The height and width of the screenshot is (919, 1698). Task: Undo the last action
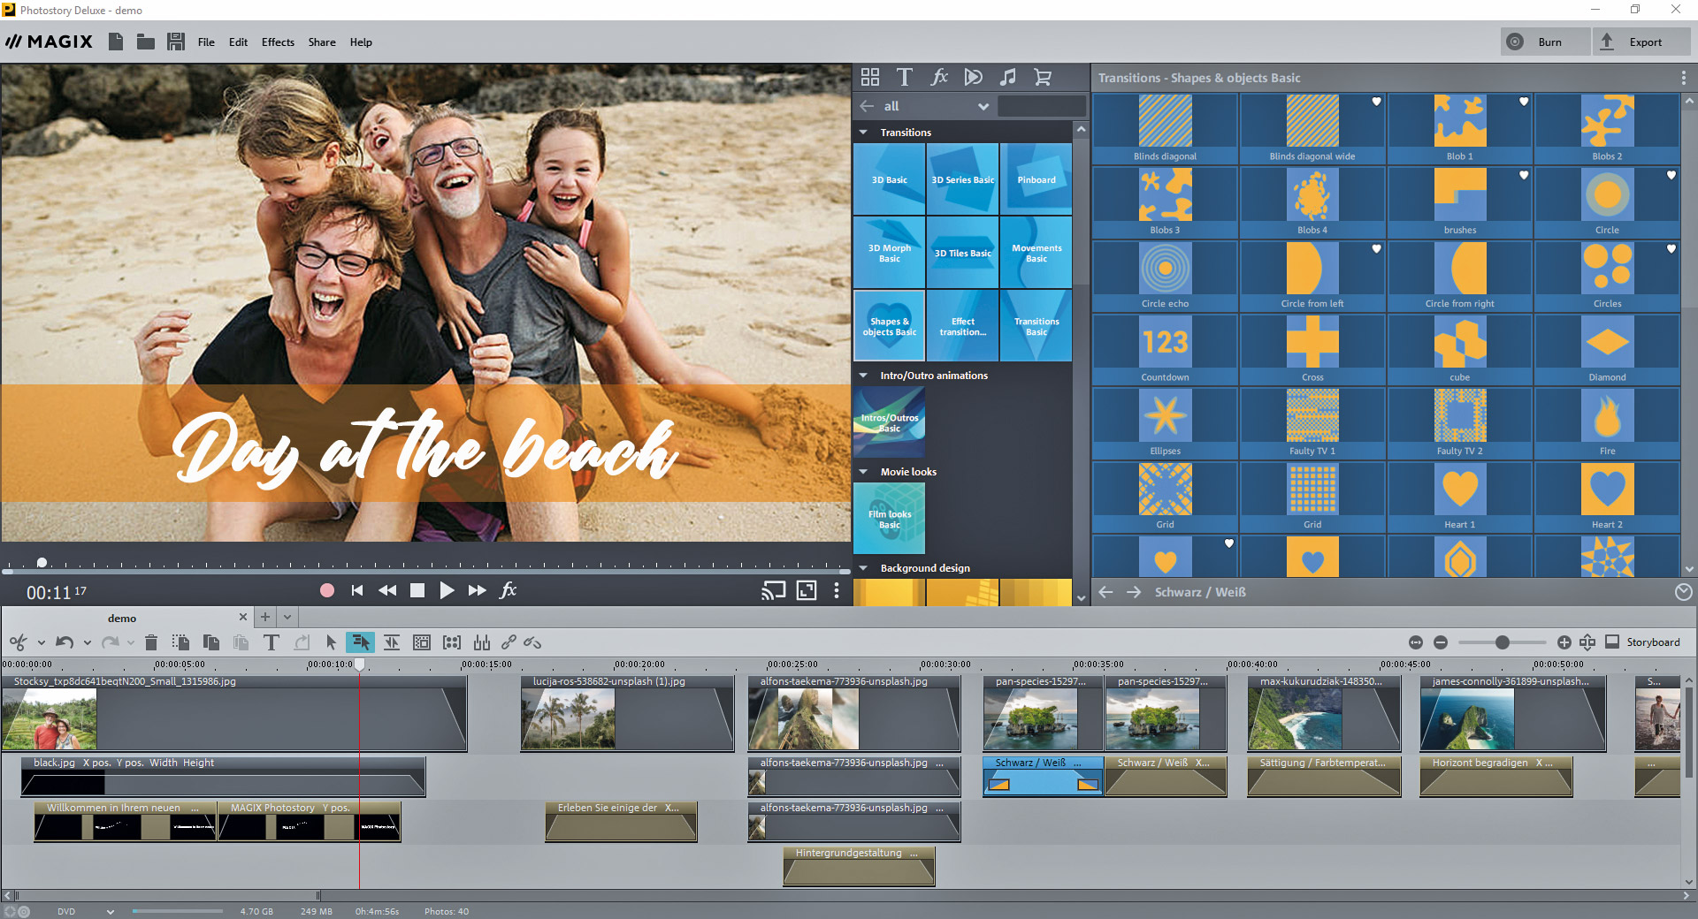point(65,642)
